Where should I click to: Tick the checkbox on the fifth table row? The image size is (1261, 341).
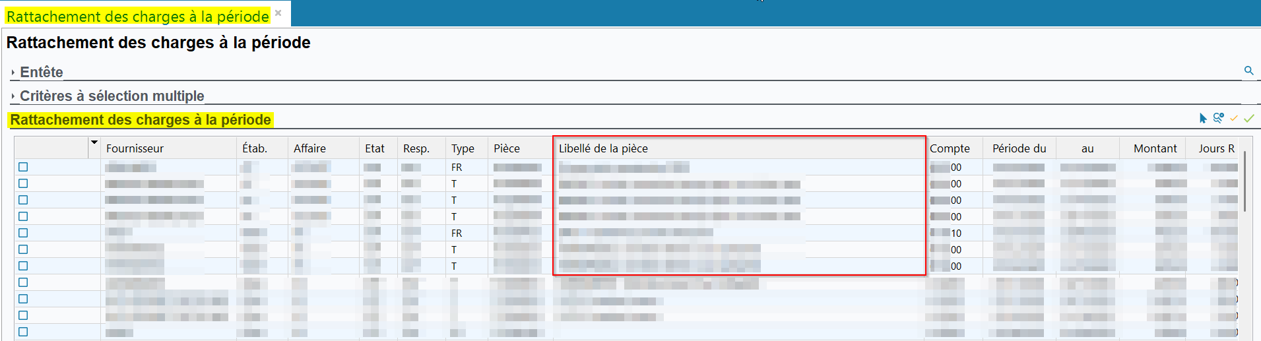click(23, 233)
